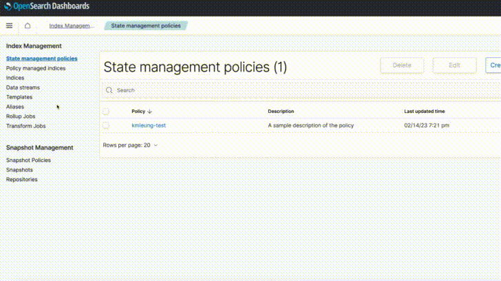Go to Policy managed indices

(36, 68)
